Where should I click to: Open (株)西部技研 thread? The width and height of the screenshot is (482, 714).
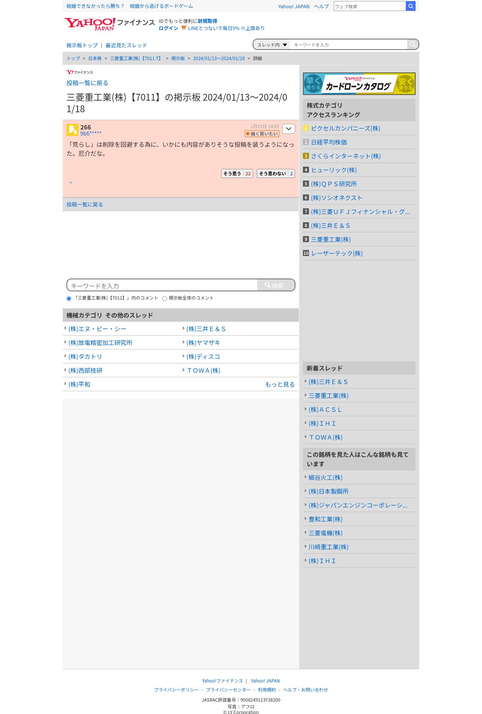click(85, 371)
